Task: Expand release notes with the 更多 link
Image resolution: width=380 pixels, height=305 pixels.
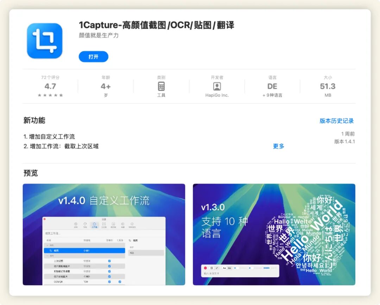Action: [x=278, y=146]
